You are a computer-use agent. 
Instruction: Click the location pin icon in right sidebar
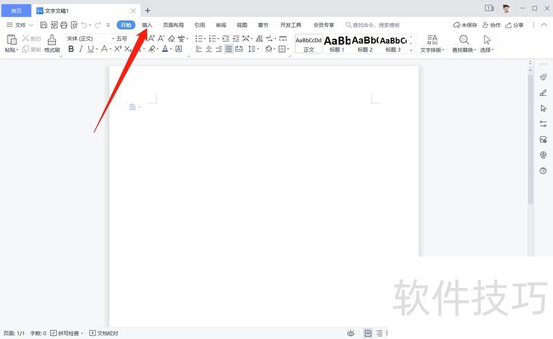click(x=543, y=155)
